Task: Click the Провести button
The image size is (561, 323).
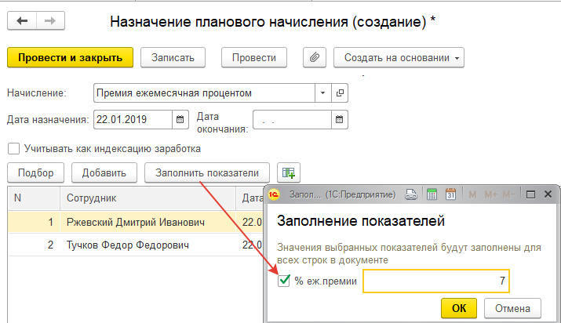Action: coord(254,57)
